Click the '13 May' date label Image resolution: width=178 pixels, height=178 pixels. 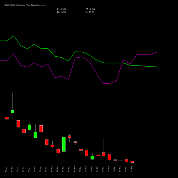coord(91,169)
